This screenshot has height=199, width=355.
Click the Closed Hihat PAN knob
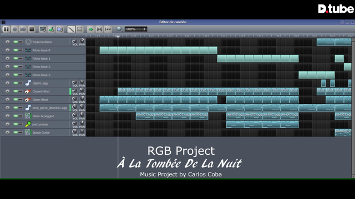click(x=82, y=90)
